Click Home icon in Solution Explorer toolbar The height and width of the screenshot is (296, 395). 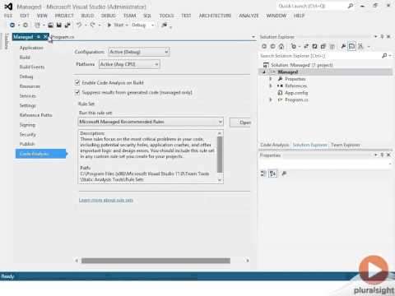(281, 46)
